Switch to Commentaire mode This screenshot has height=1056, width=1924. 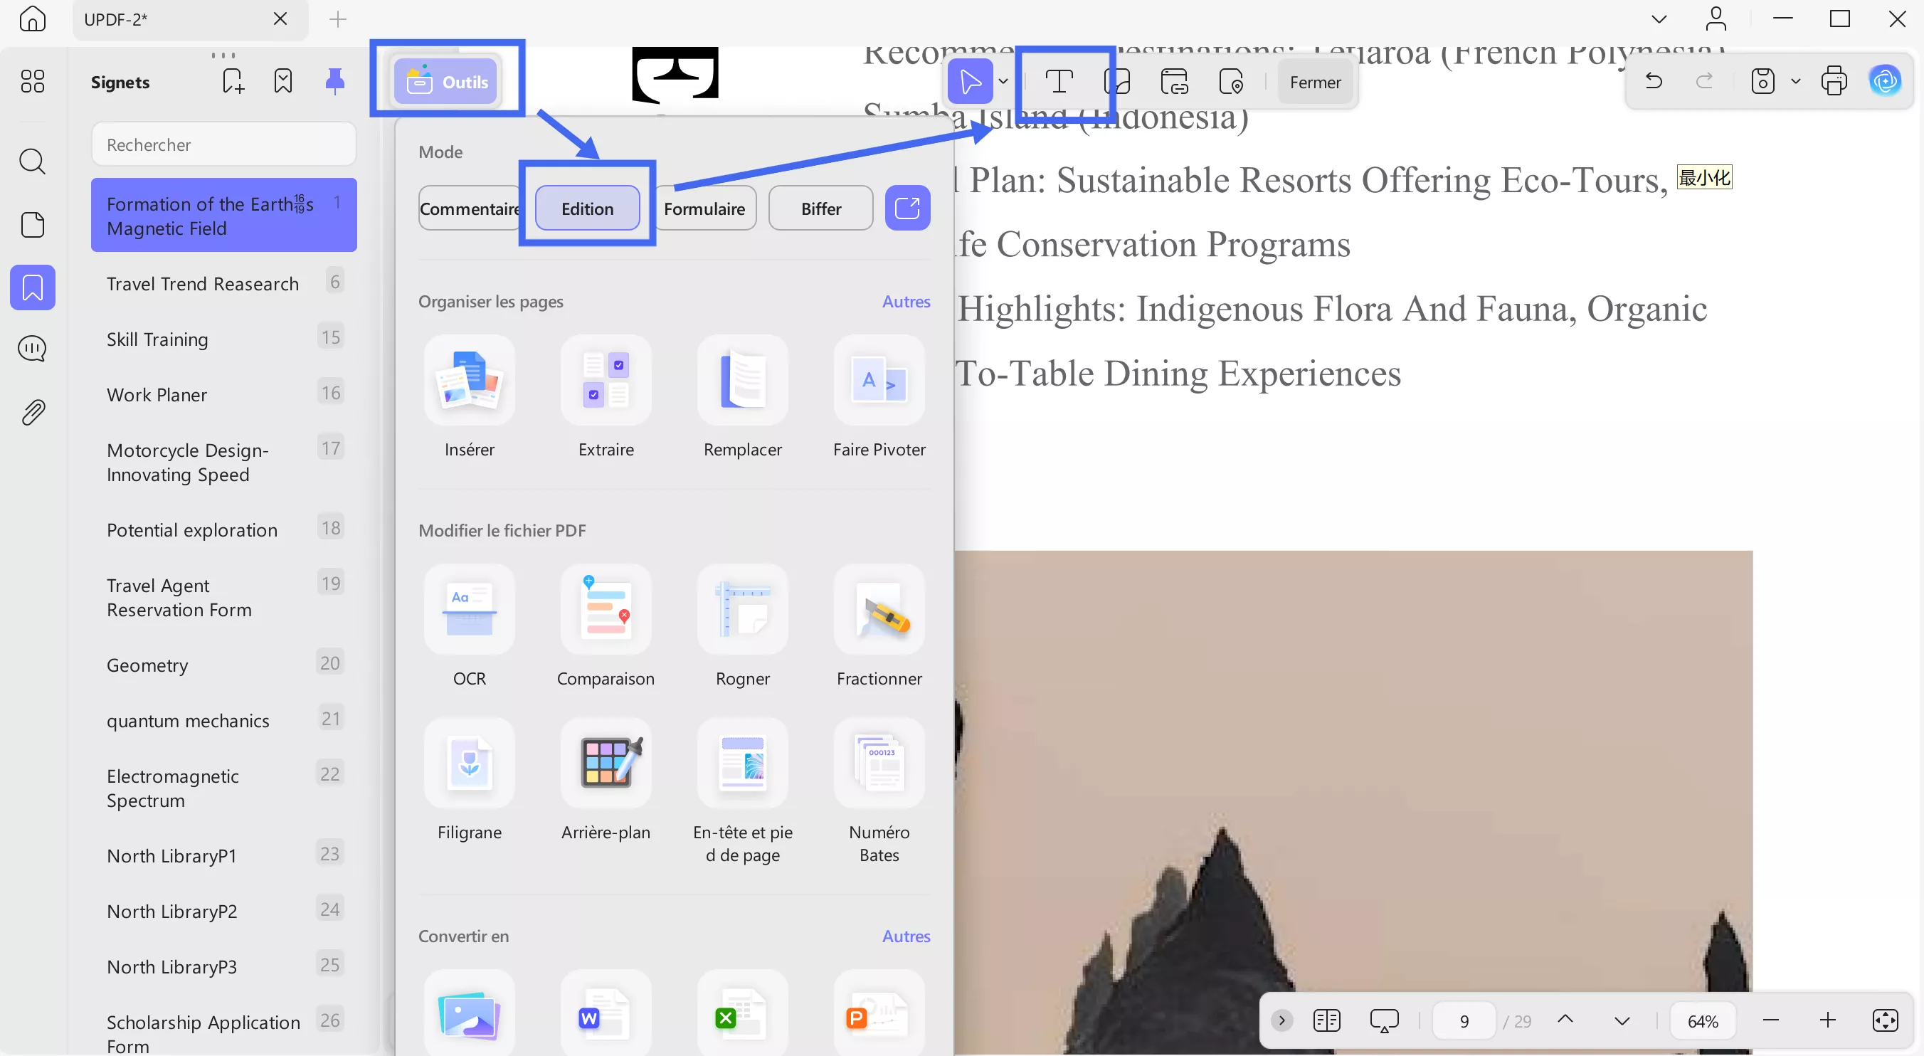[469, 208]
